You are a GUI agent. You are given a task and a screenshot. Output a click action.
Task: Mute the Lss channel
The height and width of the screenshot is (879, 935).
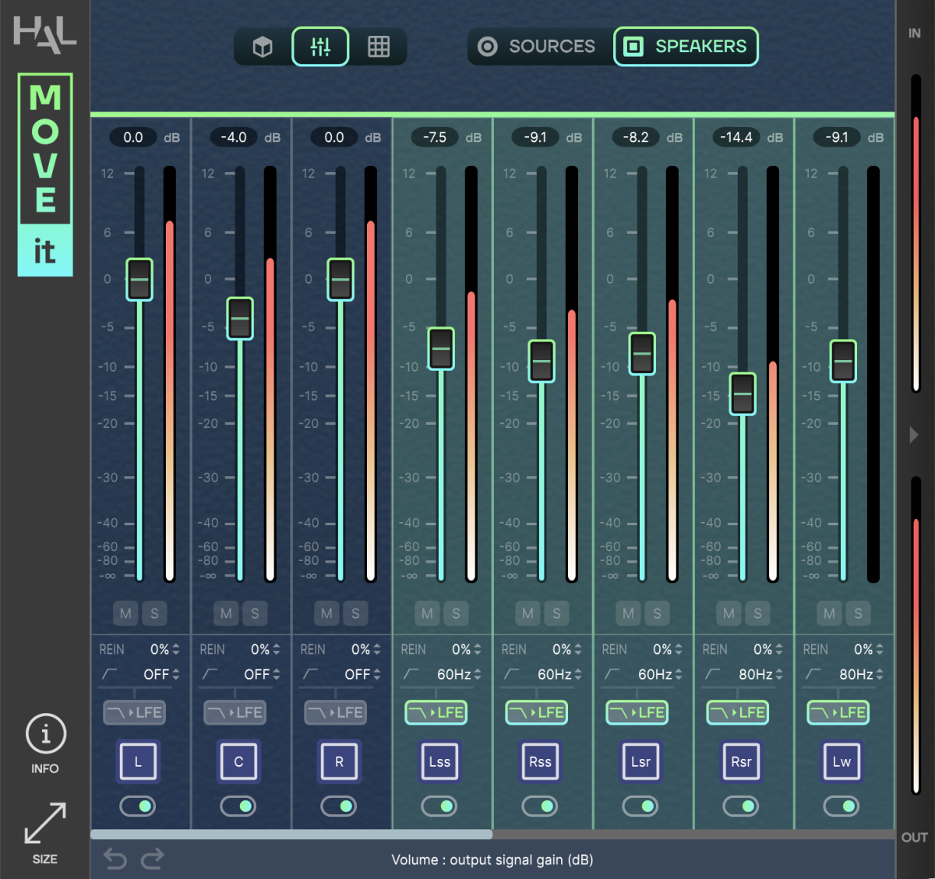click(x=427, y=613)
